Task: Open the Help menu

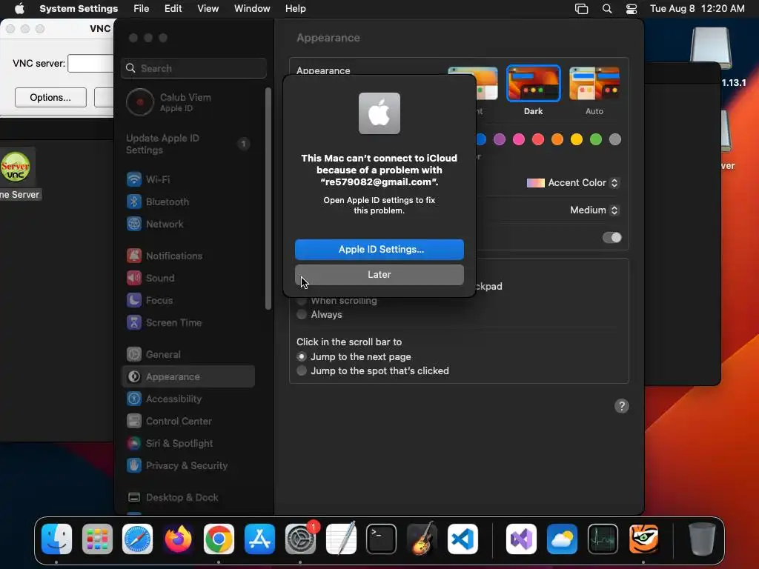Action: click(x=295, y=9)
